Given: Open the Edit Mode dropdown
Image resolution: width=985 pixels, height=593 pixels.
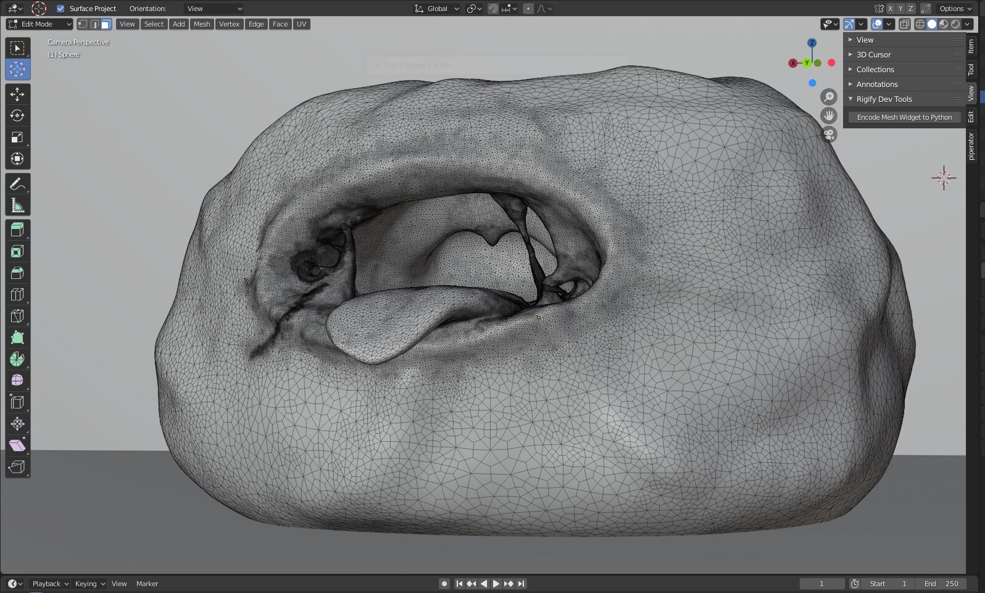Looking at the screenshot, I should coord(39,24).
